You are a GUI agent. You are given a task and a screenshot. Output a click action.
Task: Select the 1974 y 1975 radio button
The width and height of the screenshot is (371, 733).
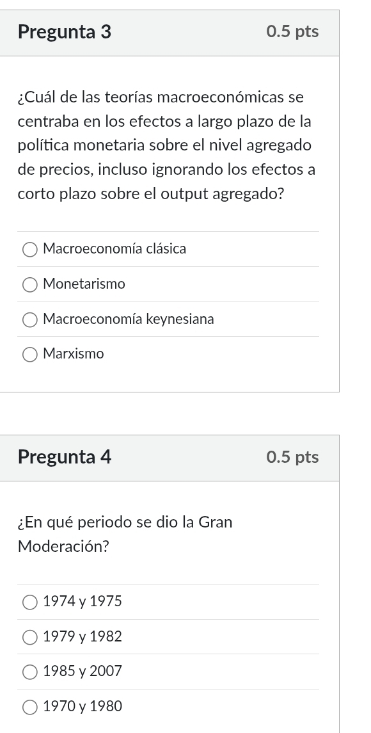(29, 602)
